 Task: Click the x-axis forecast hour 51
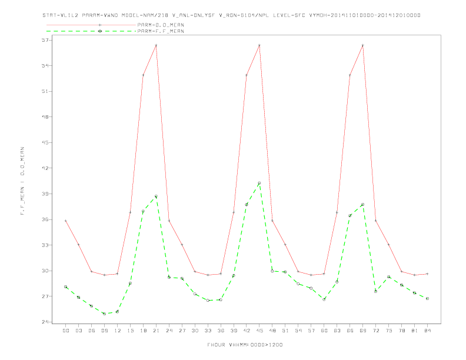(x=285, y=331)
